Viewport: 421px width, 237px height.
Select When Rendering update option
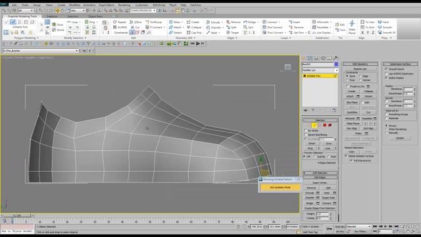[x=387, y=129]
